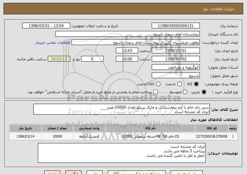Click row number 1 in goods table
247x174 pixels.
[x=233, y=136]
